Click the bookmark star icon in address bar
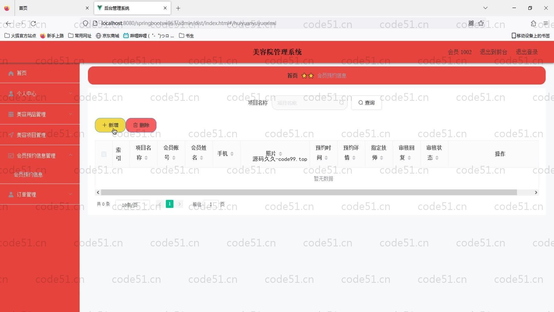The height and width of the screenshot is (312, 554). pos(481,23)
